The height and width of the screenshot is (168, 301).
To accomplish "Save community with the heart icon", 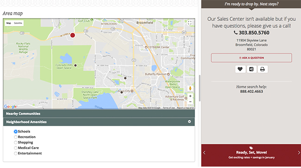I will pos(240,69).
